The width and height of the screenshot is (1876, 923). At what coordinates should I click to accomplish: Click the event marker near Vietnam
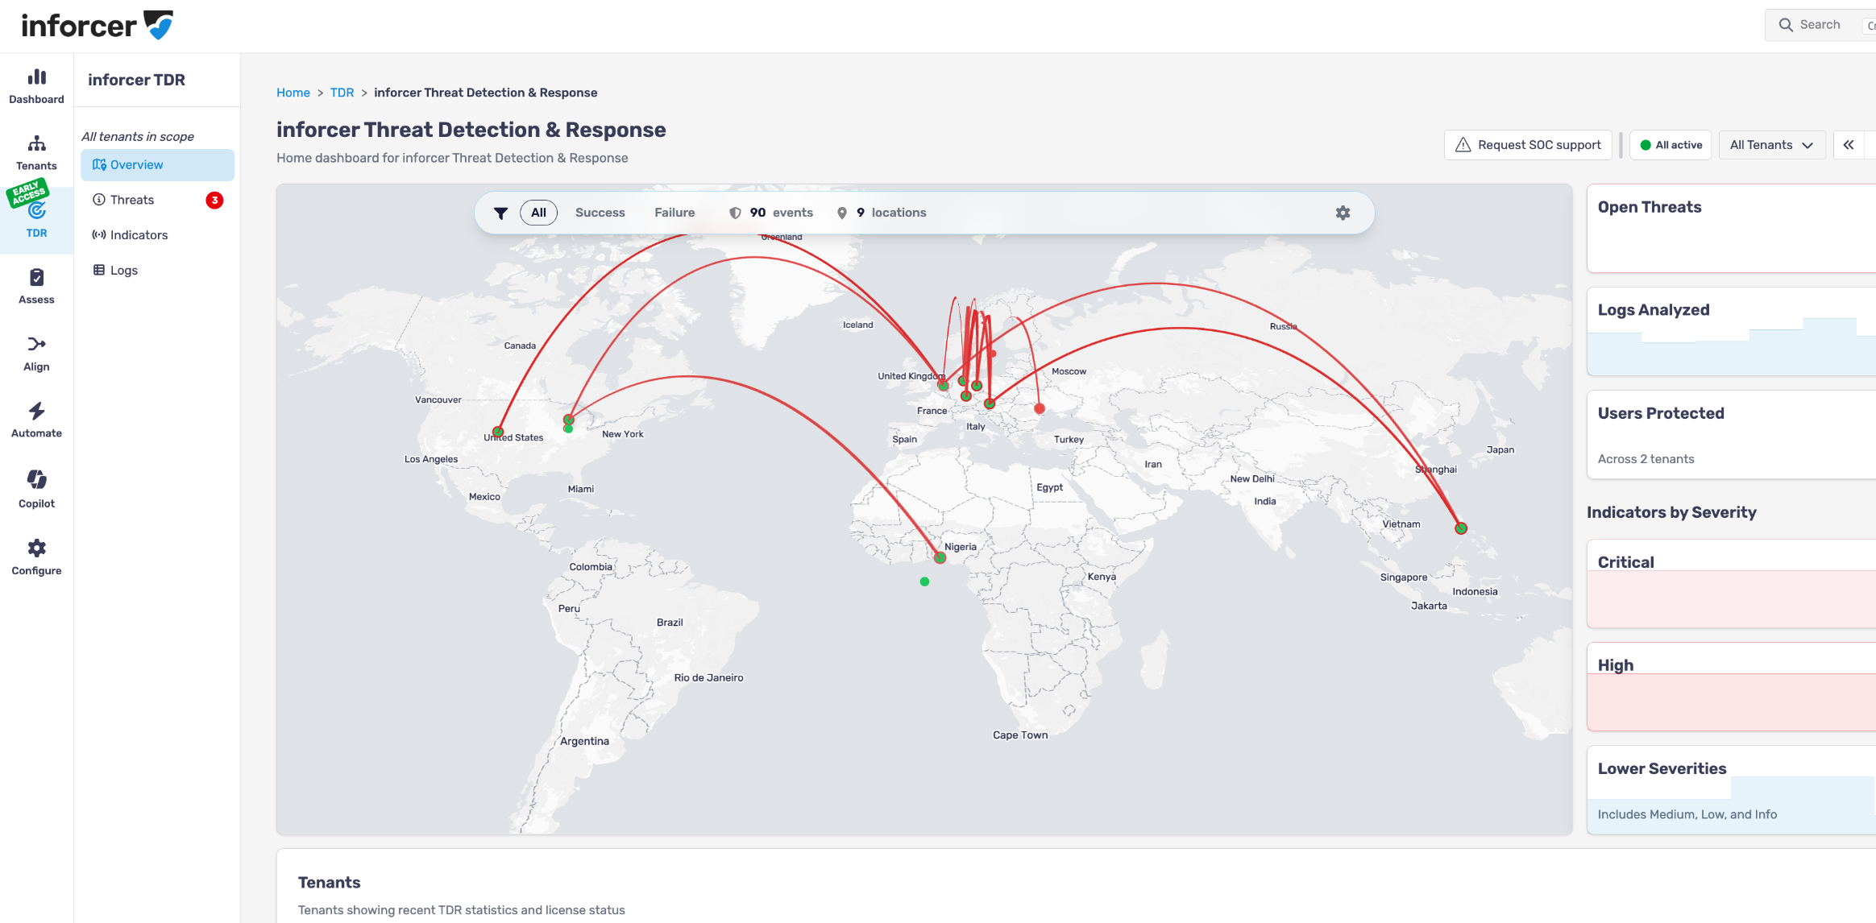coord(1461,528)
